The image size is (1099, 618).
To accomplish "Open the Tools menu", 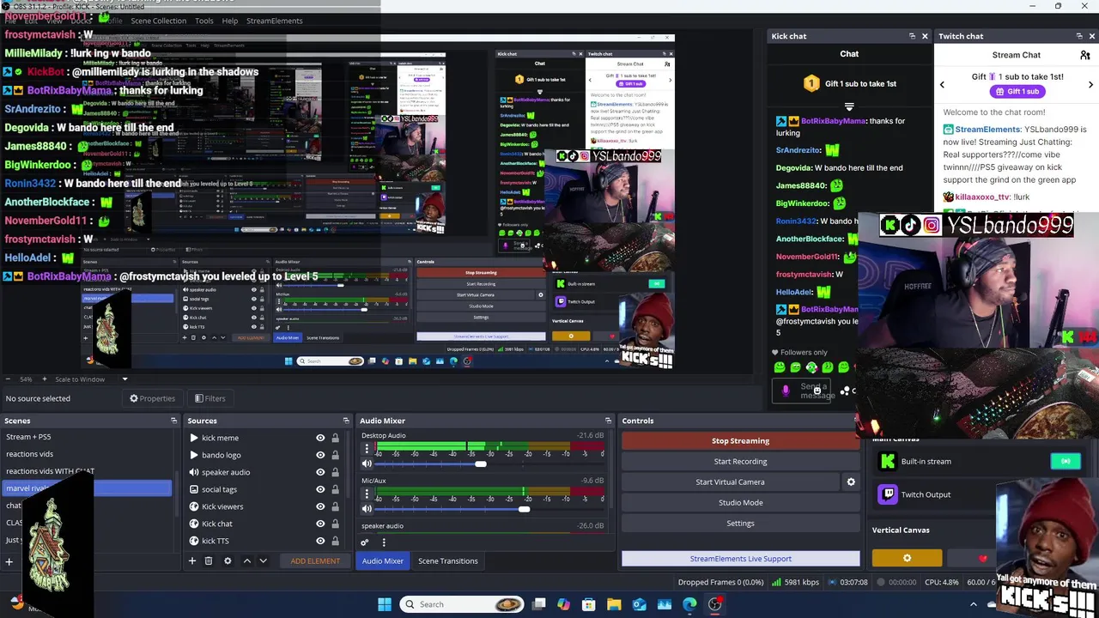I will (204, 21).
